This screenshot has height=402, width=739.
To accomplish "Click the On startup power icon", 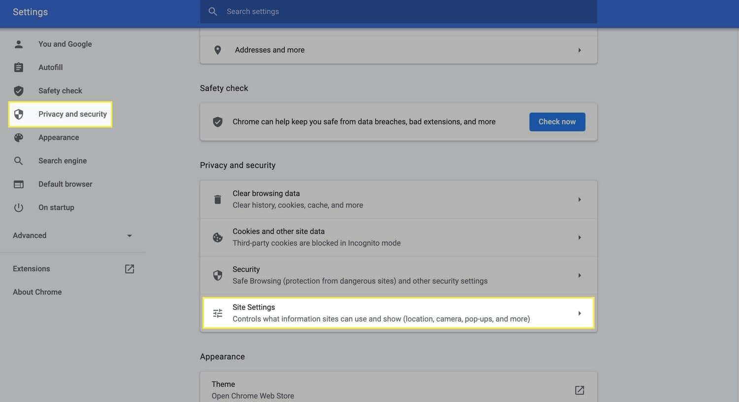I will point(19,207).
